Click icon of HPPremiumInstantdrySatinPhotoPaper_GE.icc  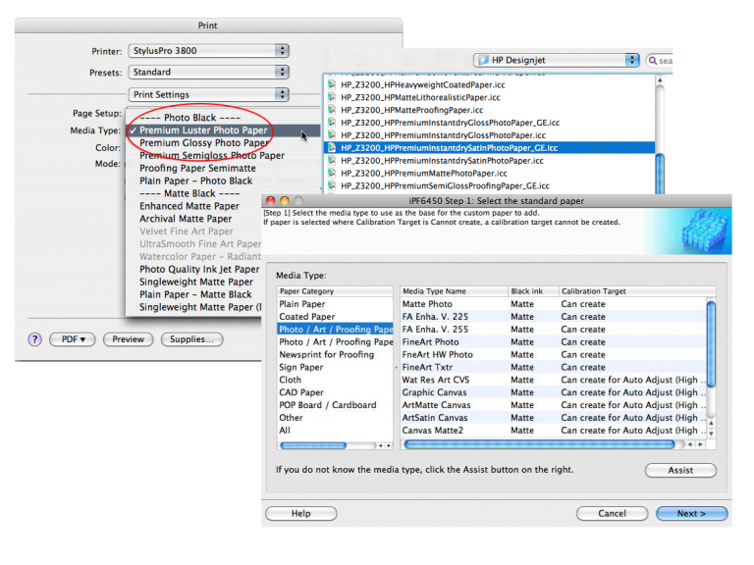[x=332, y=148]
